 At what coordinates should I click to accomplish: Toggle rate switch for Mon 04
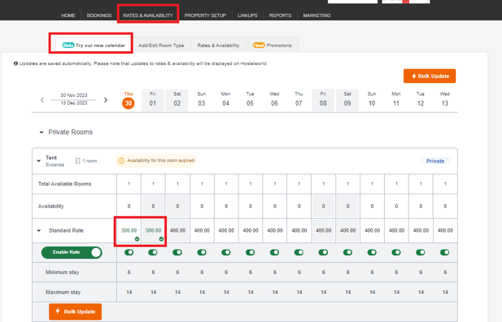(226, 253)
